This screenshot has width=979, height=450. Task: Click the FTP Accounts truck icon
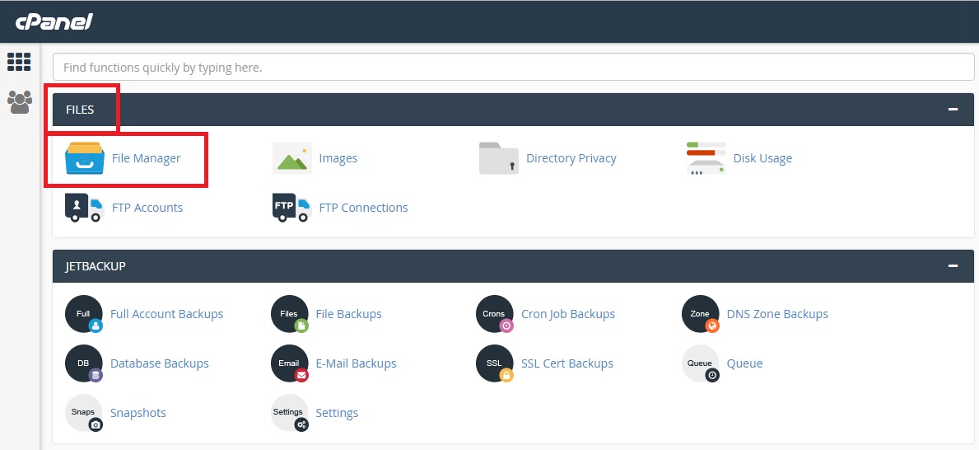point(84,208)
